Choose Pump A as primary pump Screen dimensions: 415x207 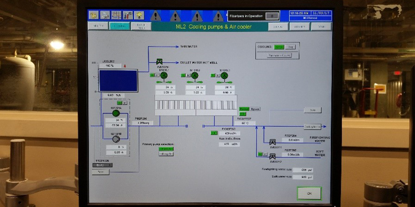(x=166, y=149)
